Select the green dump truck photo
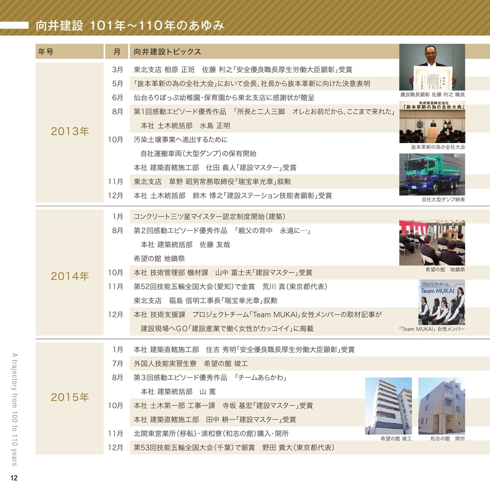This screenshot has height=490, width=490. (x=432, y=174)
